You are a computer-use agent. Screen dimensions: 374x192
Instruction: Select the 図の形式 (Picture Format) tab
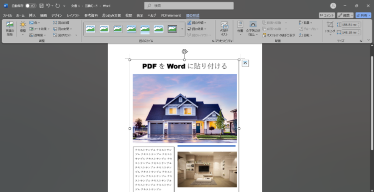[192, 15]
